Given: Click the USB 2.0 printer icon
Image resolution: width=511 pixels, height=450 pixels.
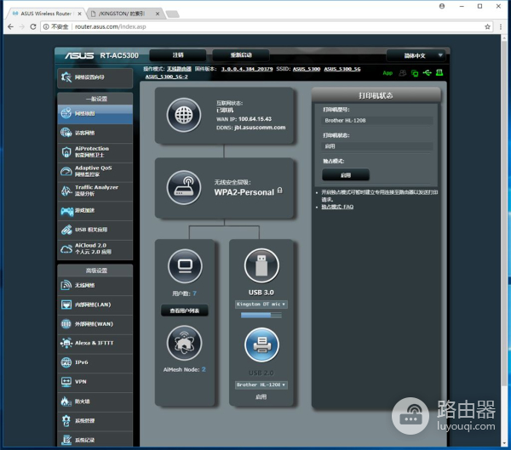Looking at the screenshot, I should pos(261,344).
